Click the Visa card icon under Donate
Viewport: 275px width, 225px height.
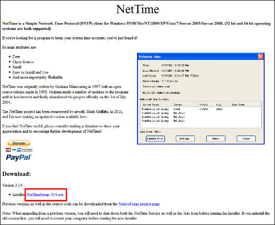click(14, 150)
